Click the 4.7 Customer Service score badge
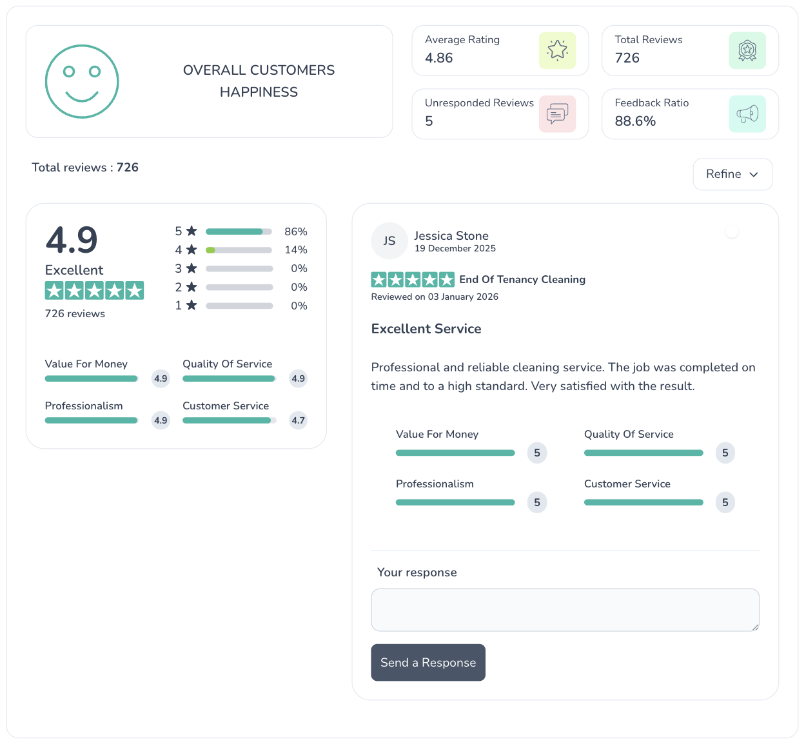The height and width of the screenshot is (744, 806). (x=298, y=420)
